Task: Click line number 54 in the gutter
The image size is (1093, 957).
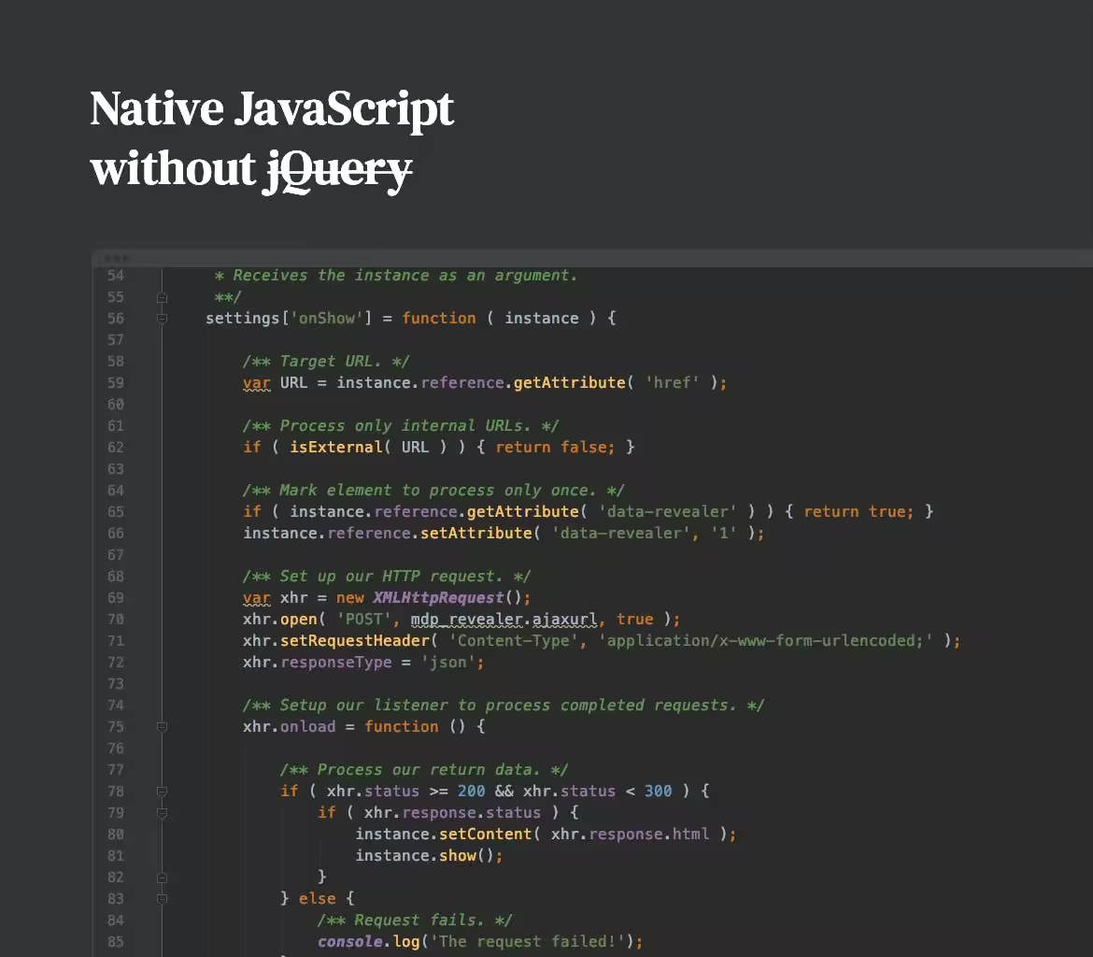Action: [x=116, y=276]
